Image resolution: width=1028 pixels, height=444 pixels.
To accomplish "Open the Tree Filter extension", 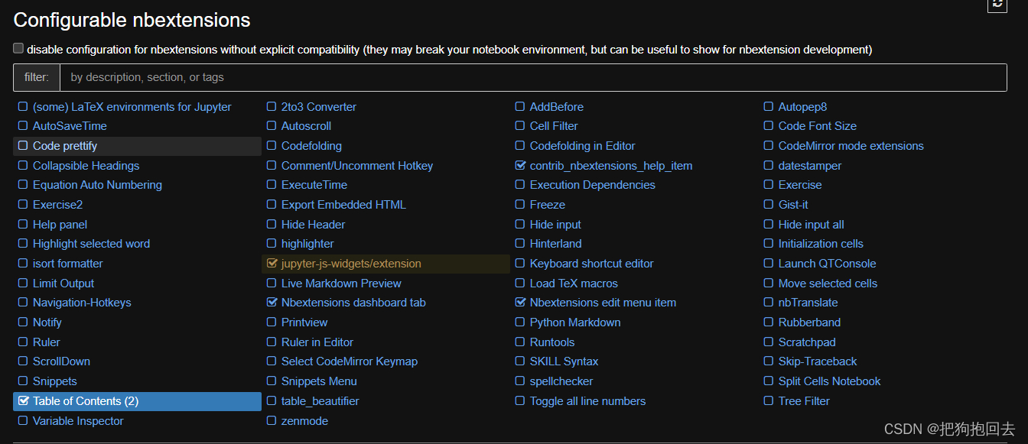I will click(804, 401).
